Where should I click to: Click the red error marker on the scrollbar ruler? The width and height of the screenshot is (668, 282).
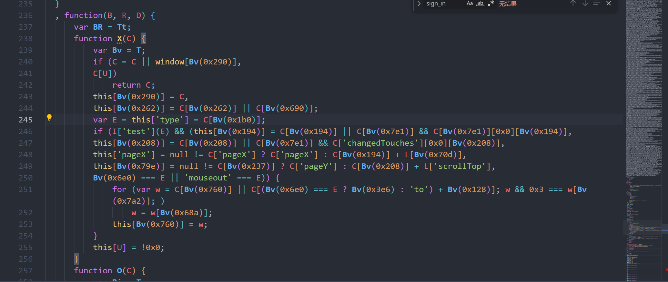pos(667,270)
